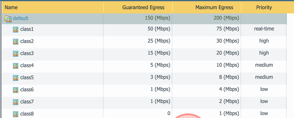This screenshot has height=118, width=294.
Task: Click class1 real-time priority cell
Action: click(x=264, y=29)
